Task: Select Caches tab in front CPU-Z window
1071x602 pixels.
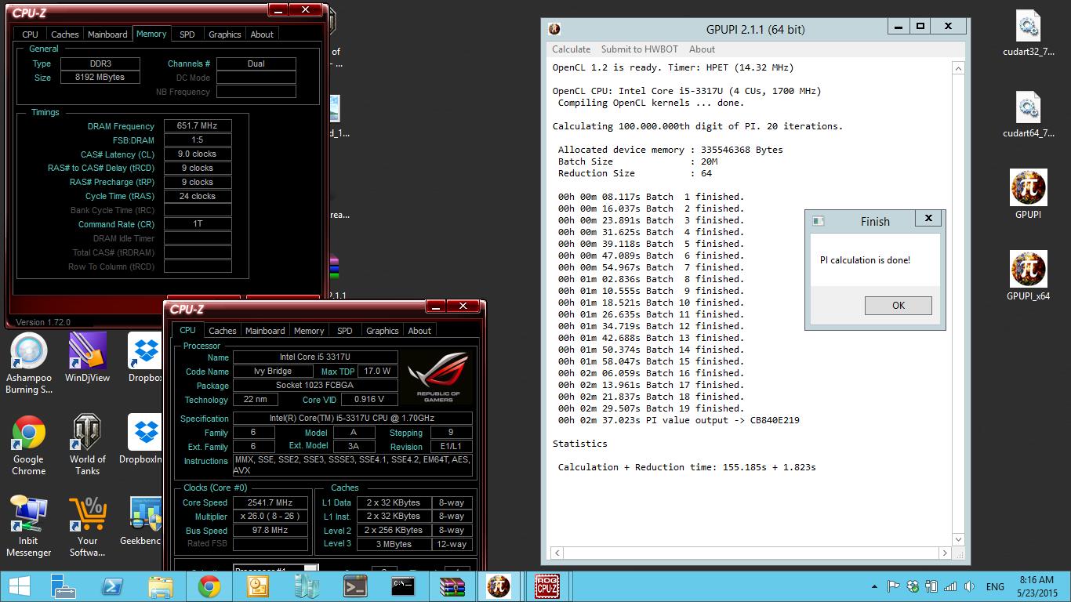Action: (223, 331)
